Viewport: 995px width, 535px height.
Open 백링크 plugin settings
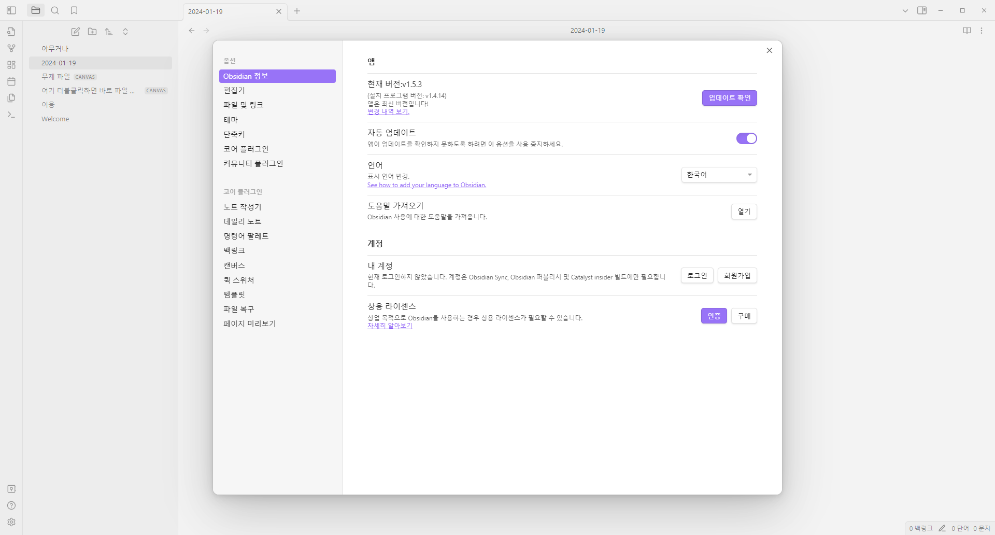point(277,250)
